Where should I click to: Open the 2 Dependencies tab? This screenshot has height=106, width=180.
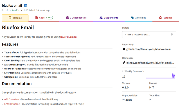click(x=76, y=18)
